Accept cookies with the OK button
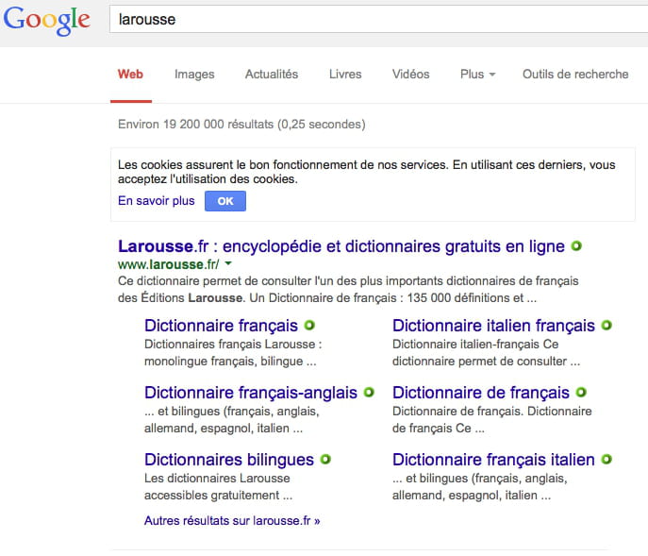 click(225, 201)
